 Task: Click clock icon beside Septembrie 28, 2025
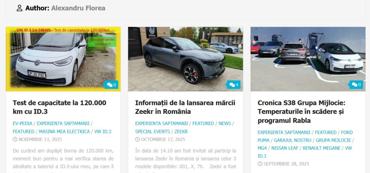(x=260, y=164)
